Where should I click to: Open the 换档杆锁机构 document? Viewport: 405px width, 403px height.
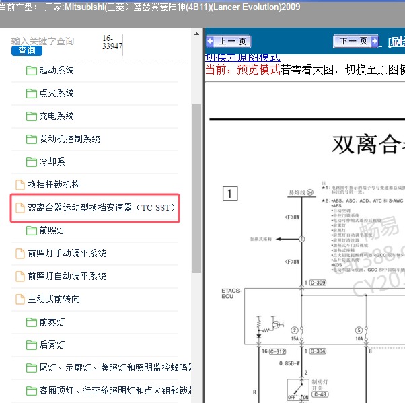coord(54,184)
